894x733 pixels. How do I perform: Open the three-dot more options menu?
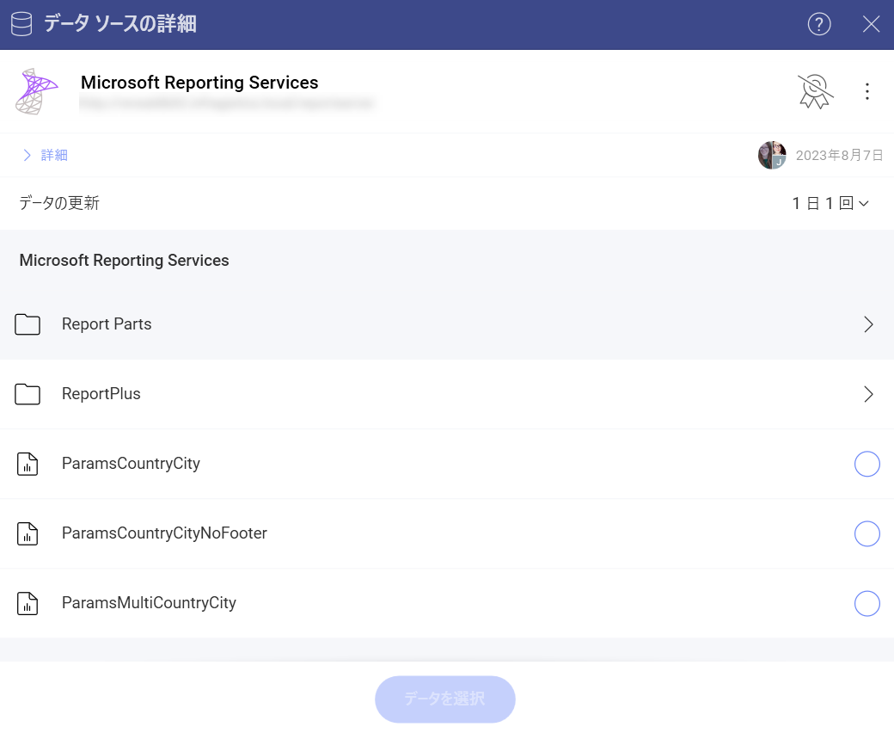(867, 91)
